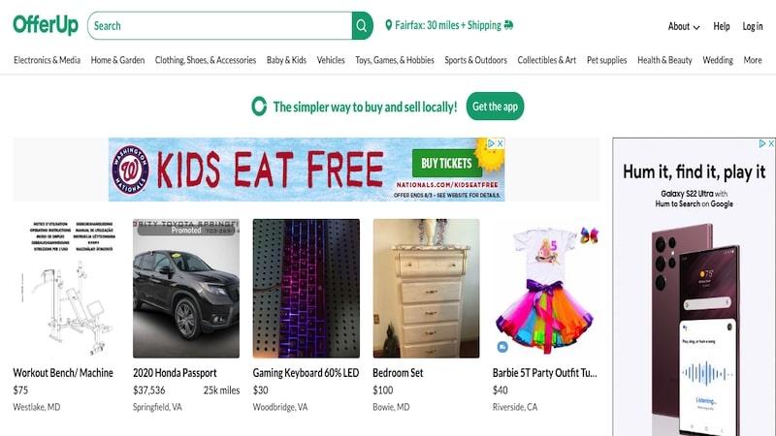
Task: Close the Nationals banner ad
Action: (x=500, y=143)
